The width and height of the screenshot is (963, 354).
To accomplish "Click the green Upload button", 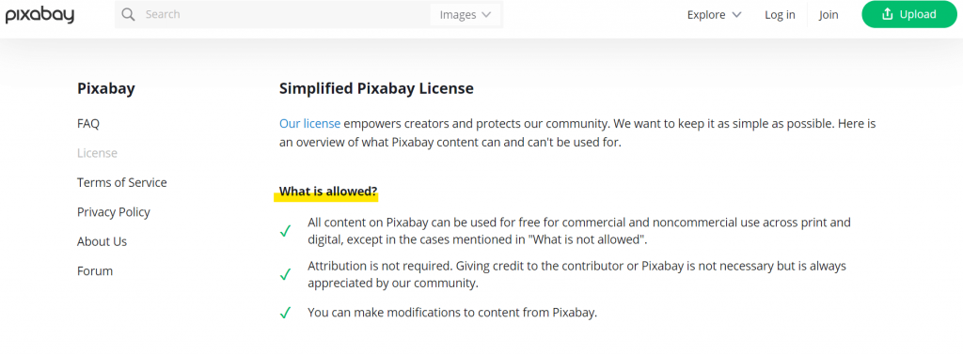I will (909, 14).
